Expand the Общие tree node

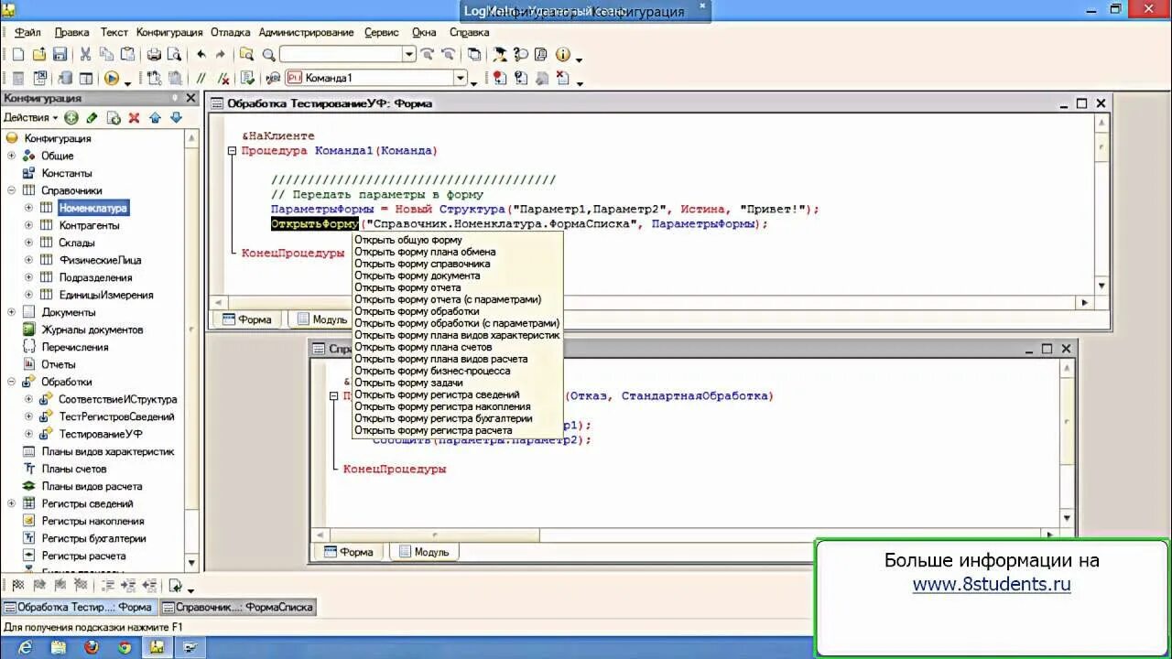click(x=12, y=156)
